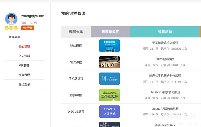Click the orange VIP会员 badge
This screenshot has width=201, height=127.
(28, 28)
